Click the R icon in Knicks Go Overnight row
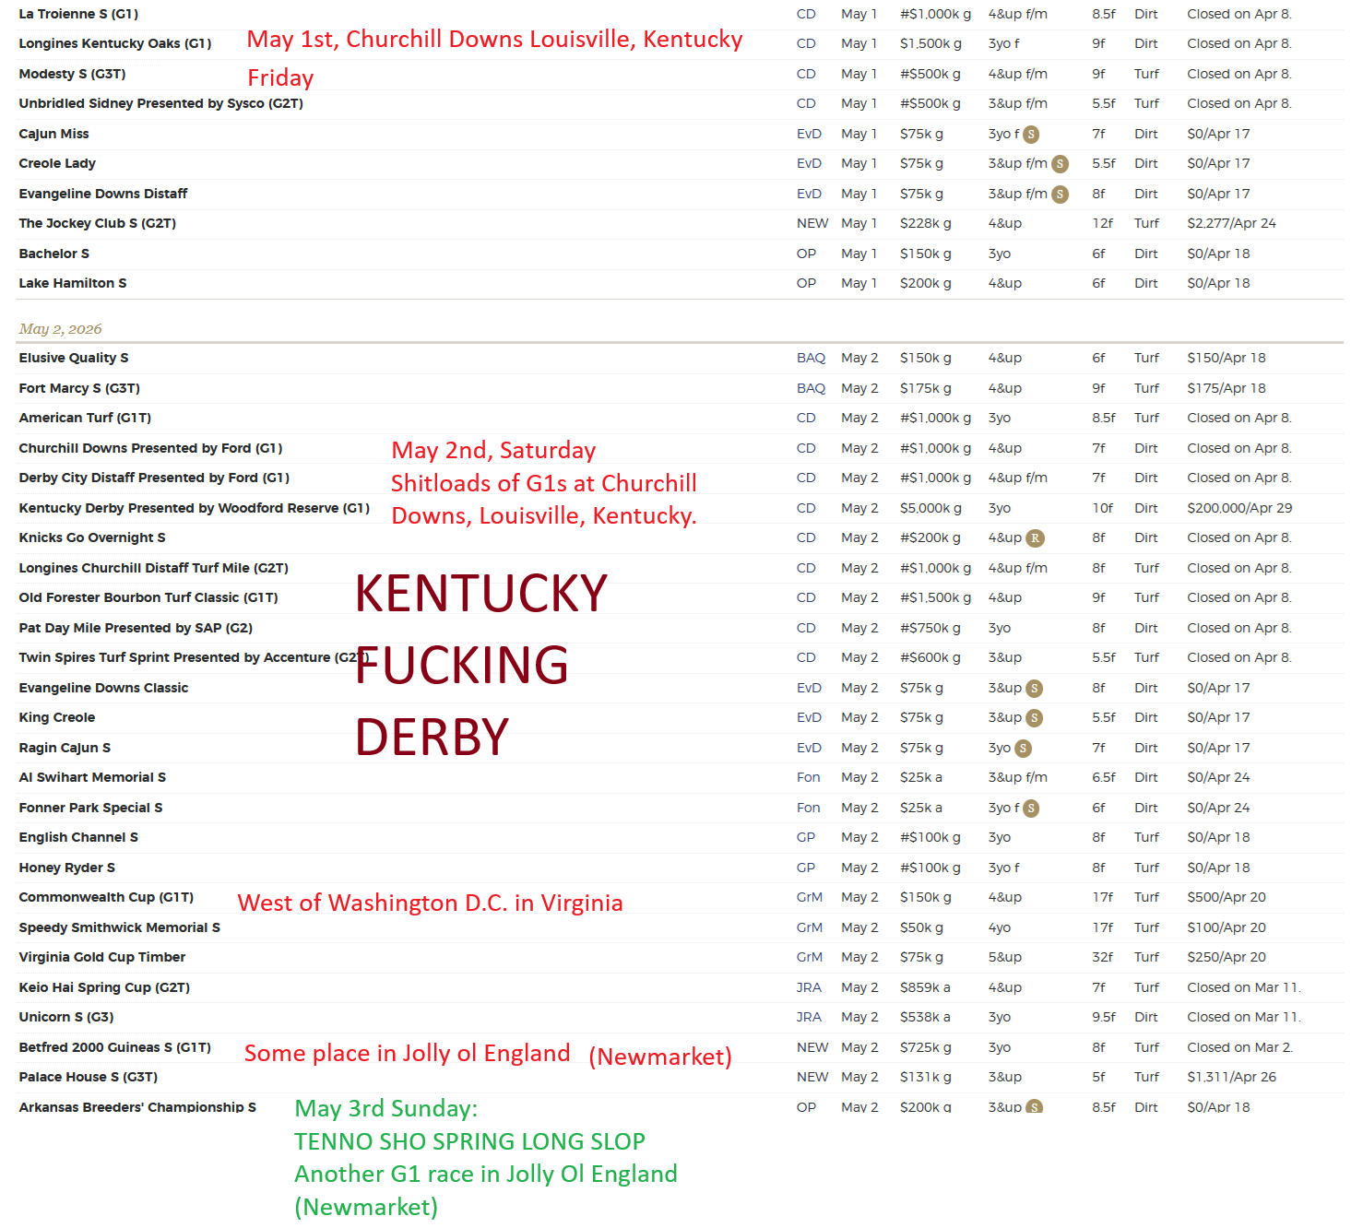The image size is (1351, 1228). [x=1035, y=538]
